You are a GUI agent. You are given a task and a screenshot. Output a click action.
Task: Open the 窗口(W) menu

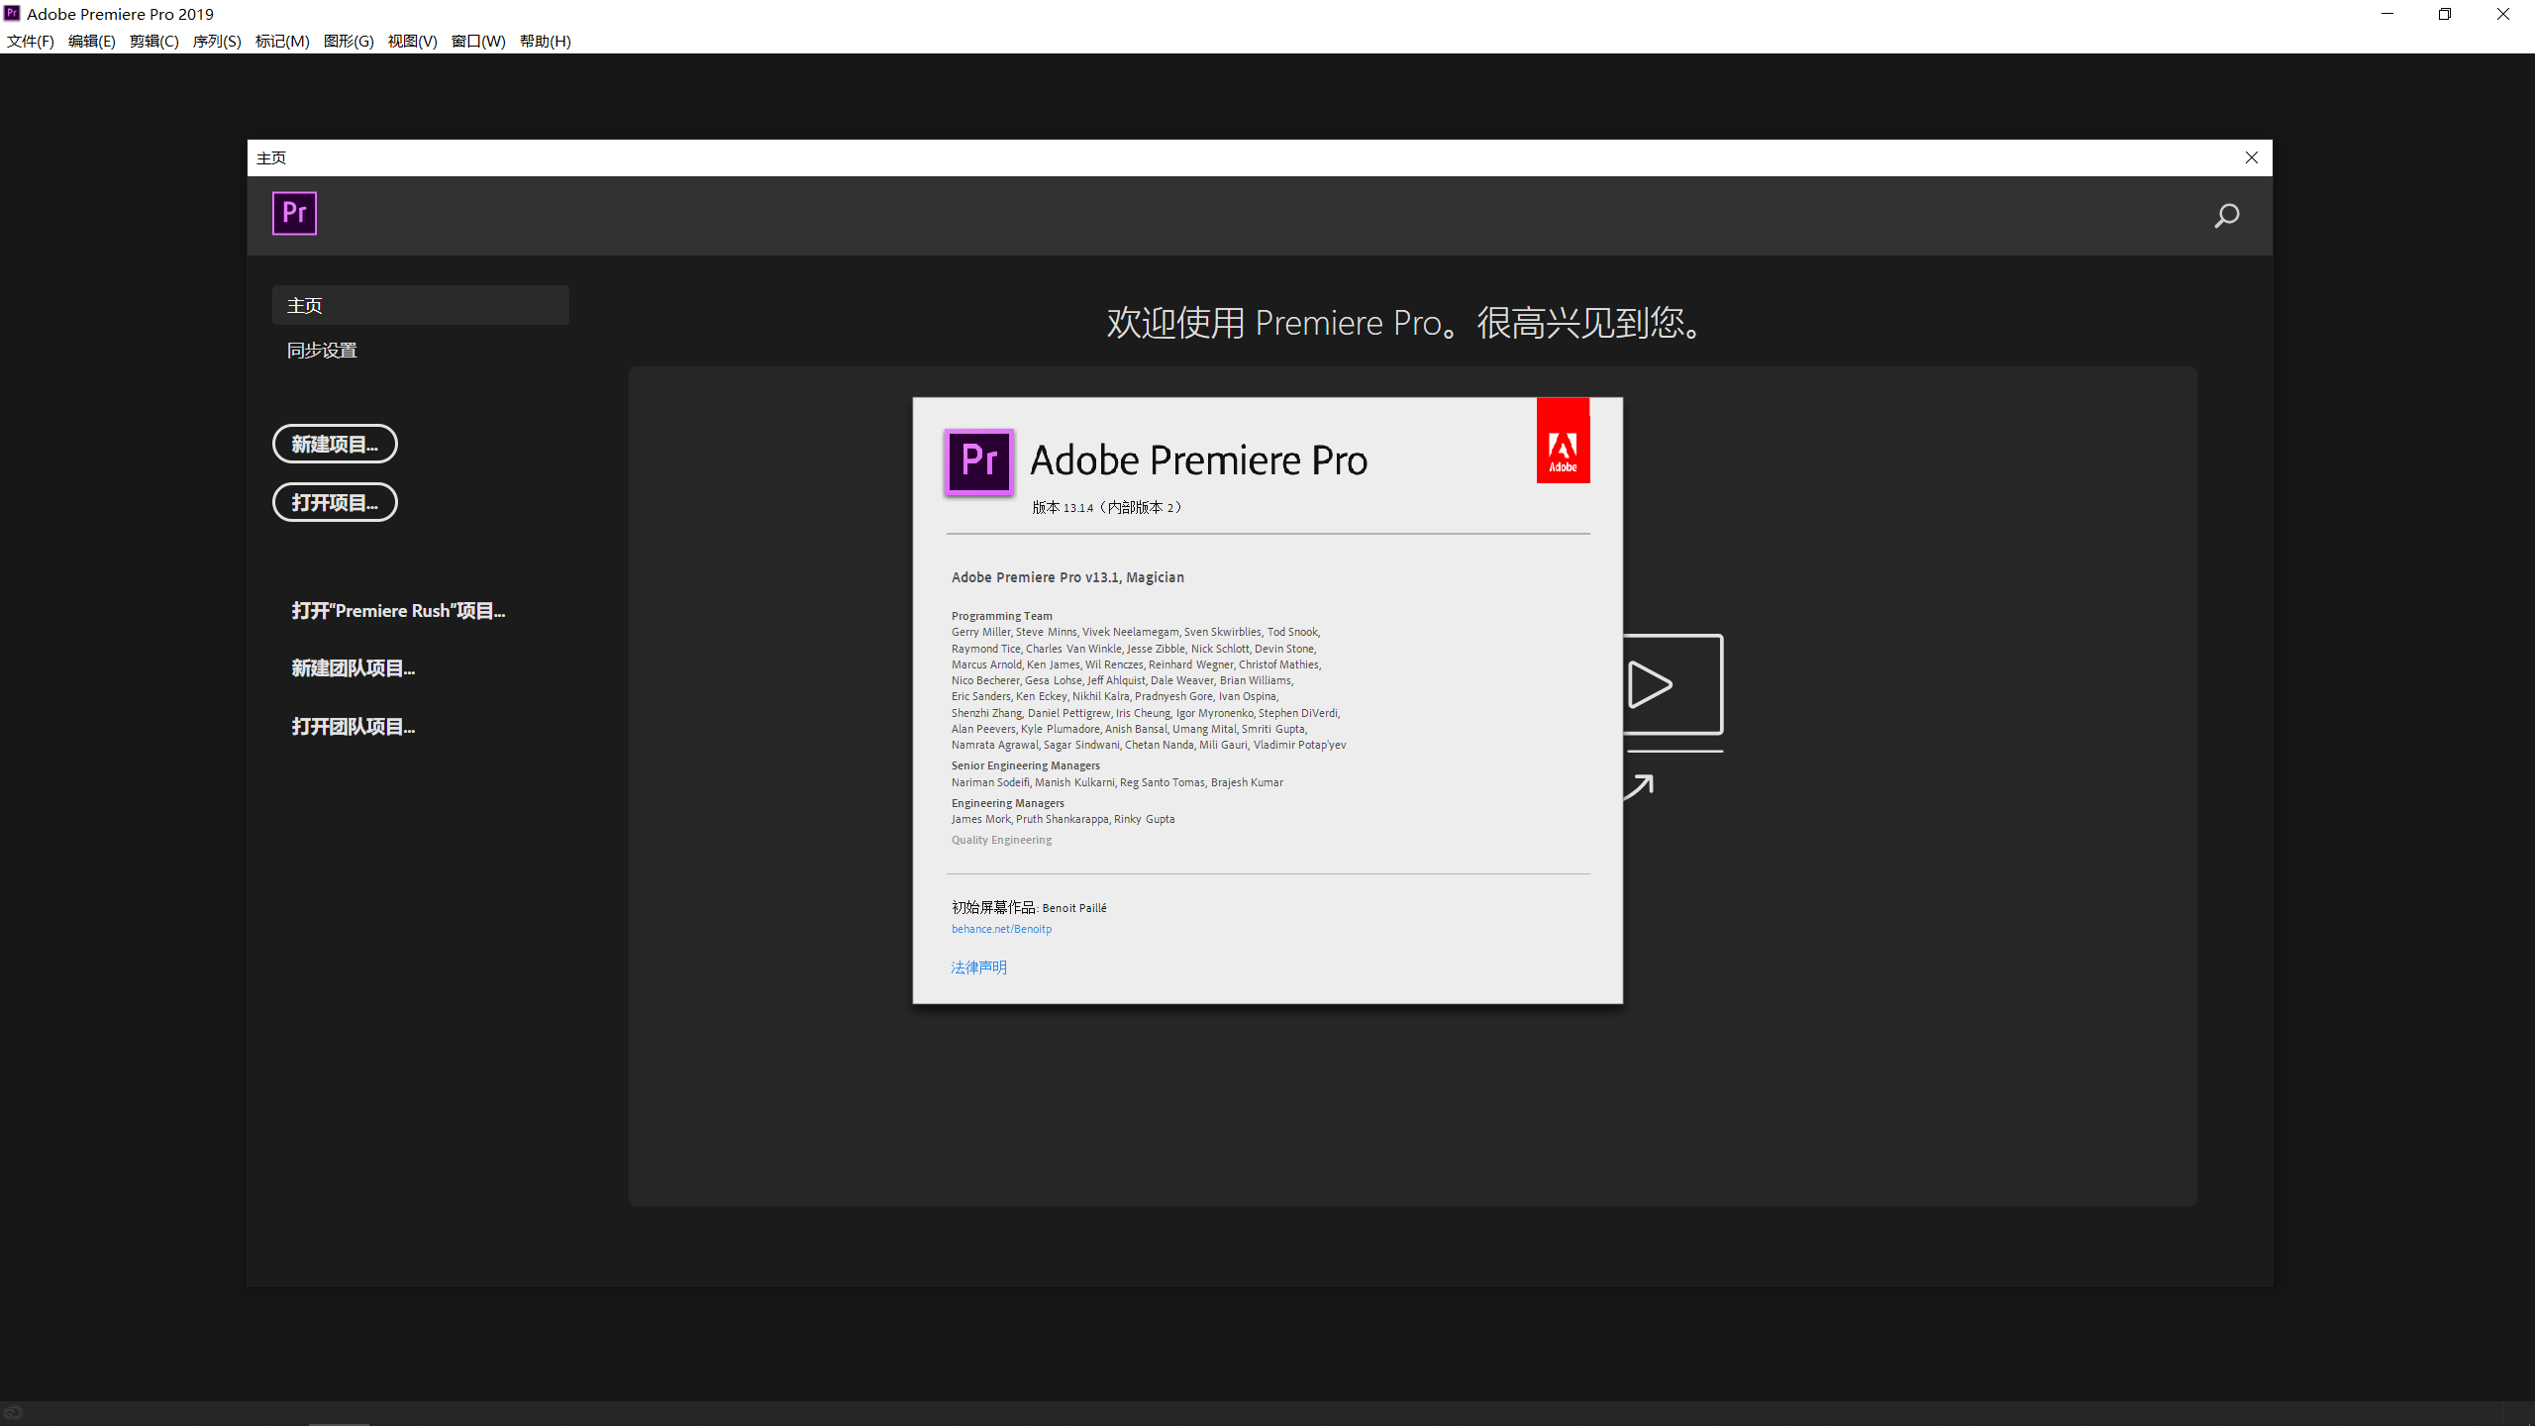click(478, 41)
